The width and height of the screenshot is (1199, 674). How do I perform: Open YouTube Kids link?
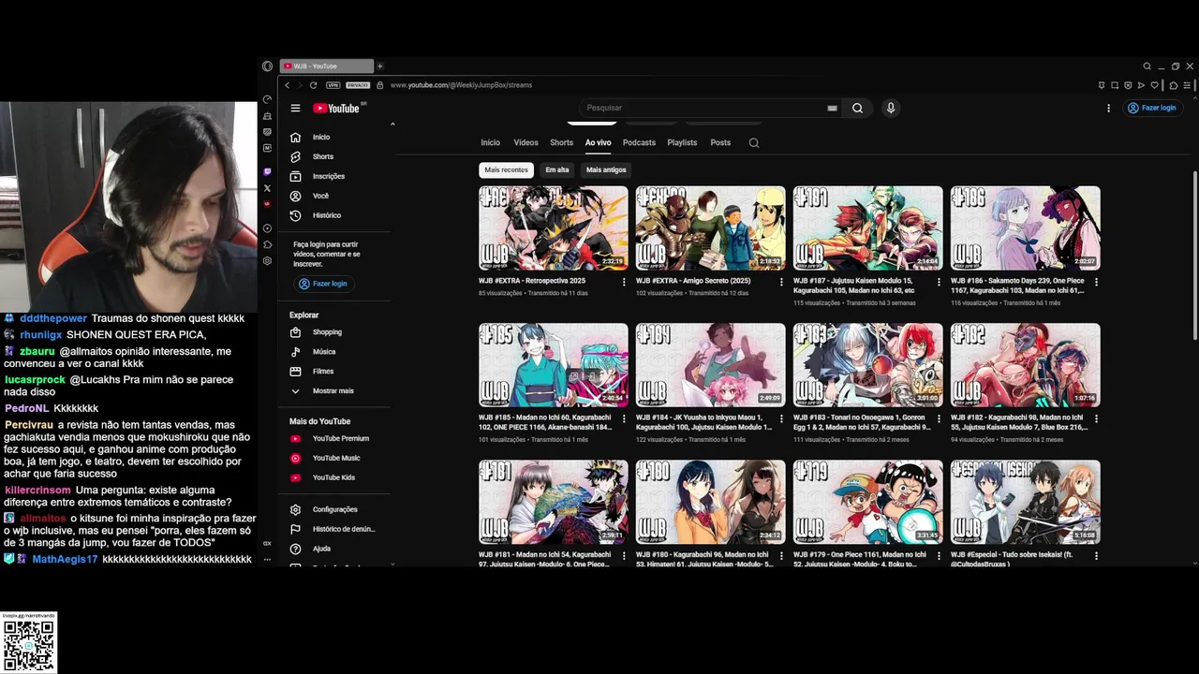[x=335, y=477]
